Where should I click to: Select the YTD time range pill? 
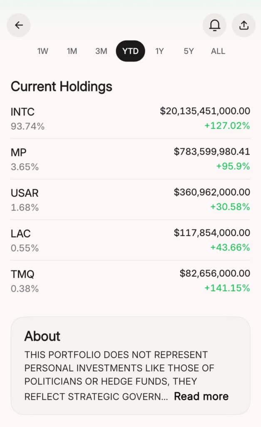pos(130,51)
